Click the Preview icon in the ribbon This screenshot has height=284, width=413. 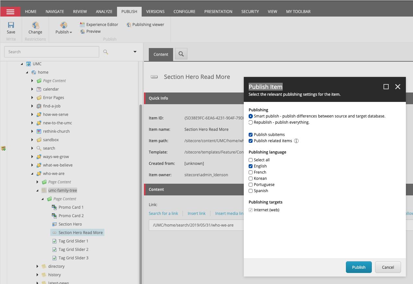point(82,31)
